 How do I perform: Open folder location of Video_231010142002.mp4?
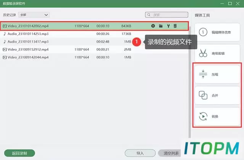[161, 26]
